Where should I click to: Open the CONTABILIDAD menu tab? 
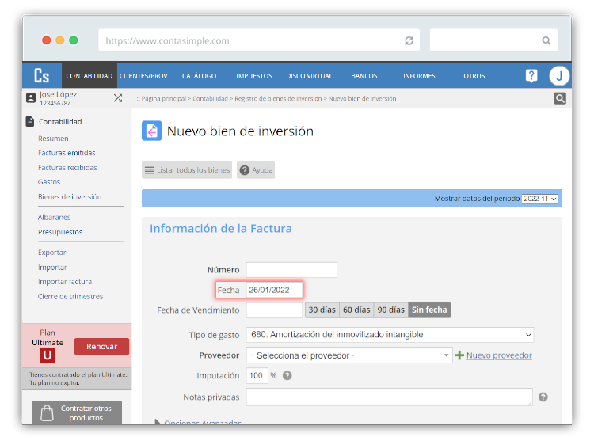click(89, 76)
